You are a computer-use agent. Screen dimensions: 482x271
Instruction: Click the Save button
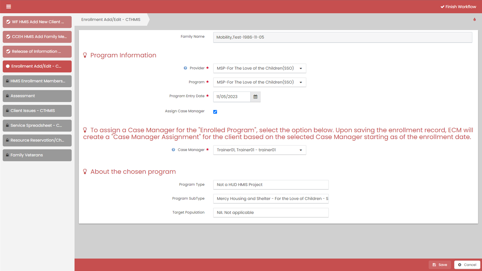pos(440,265)
